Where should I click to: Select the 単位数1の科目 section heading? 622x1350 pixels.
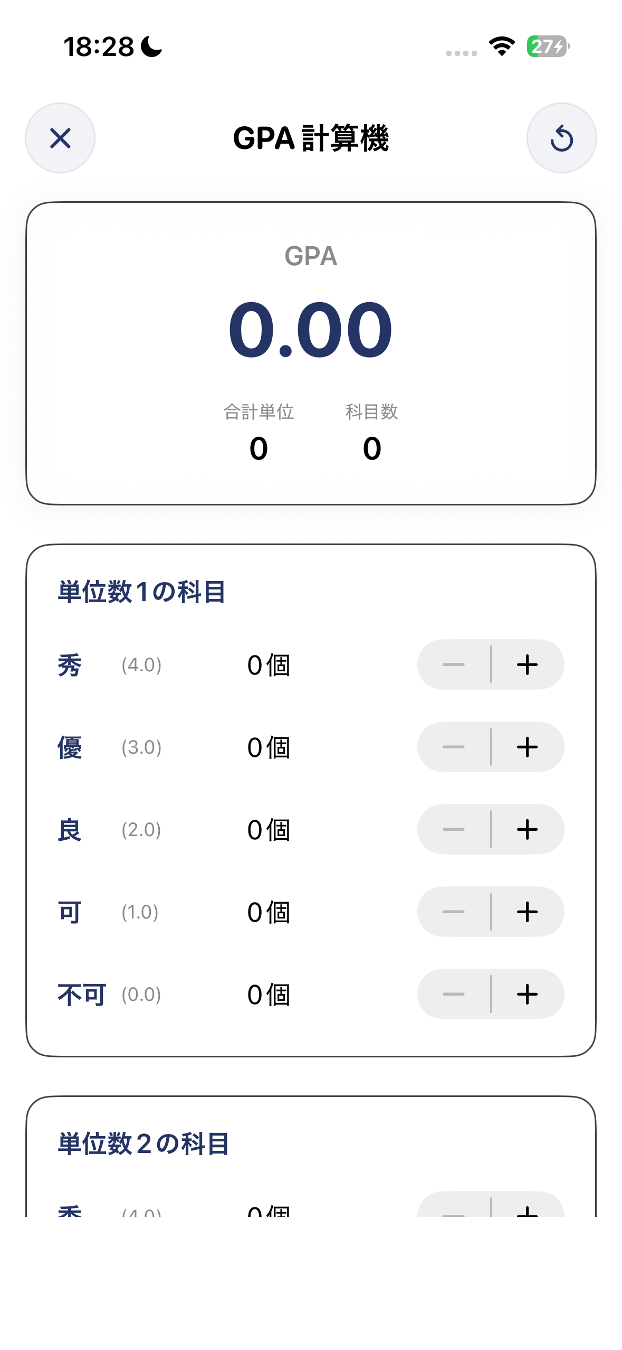pyautogui.click(x=142, y=592)
